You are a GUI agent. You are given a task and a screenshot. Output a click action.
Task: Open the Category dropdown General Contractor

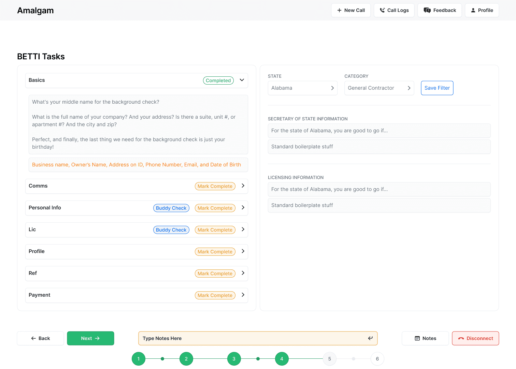379,88
